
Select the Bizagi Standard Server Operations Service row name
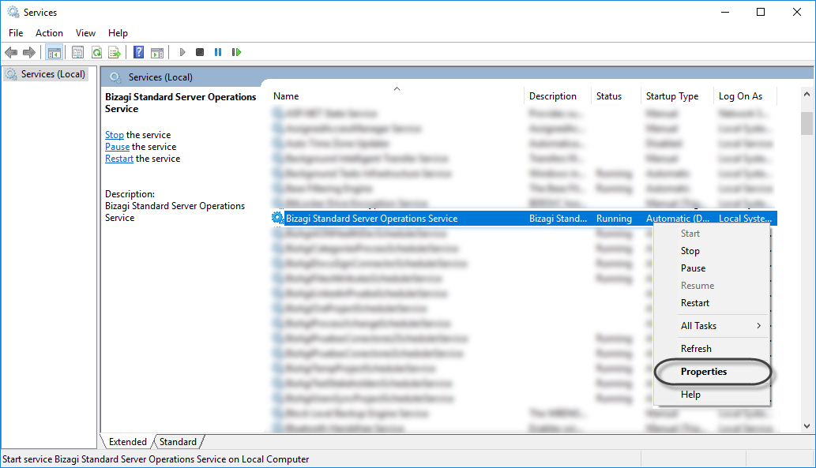[x=371, y=219]
